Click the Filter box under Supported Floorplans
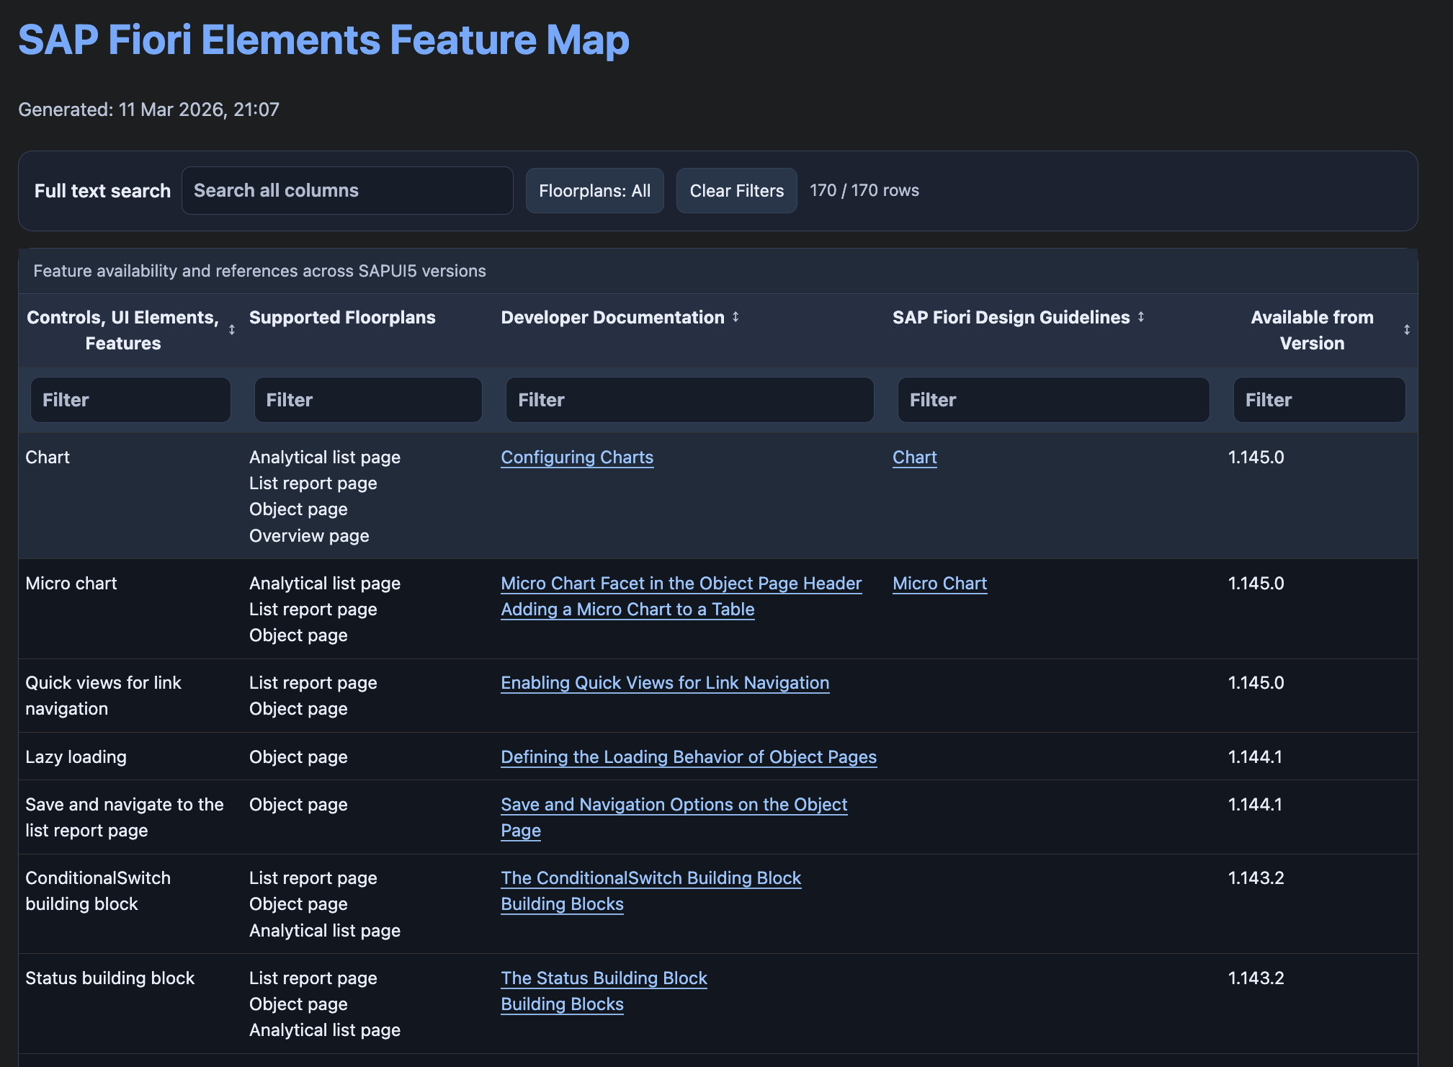This screenshot has width=1453, height=1067. 368,399
